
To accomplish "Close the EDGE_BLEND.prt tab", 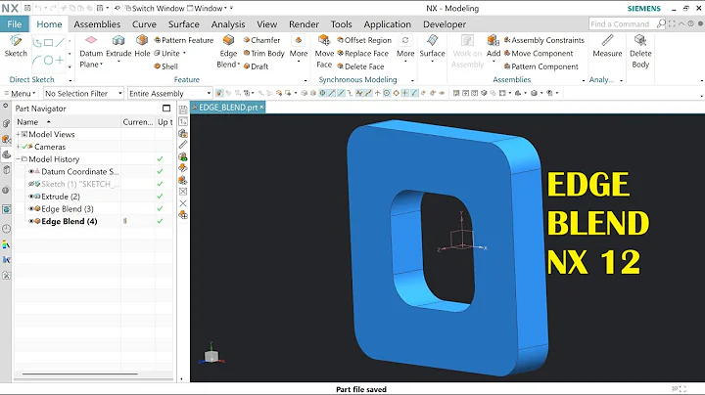I will click(261, 107).
